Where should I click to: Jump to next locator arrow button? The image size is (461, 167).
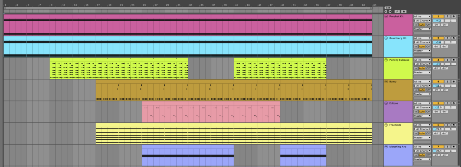point(390,12)
